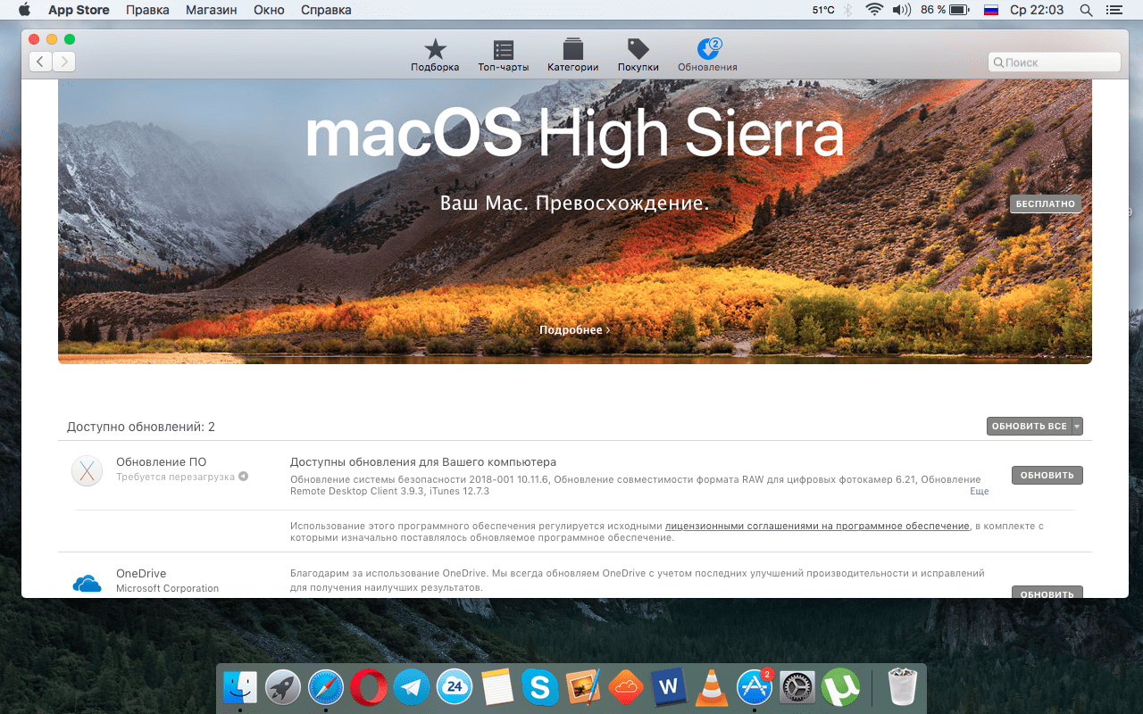The height and width of the screenshot is (714, 1143).
Task: Click the Microsoft Corporation label
Action: [167, 588]
